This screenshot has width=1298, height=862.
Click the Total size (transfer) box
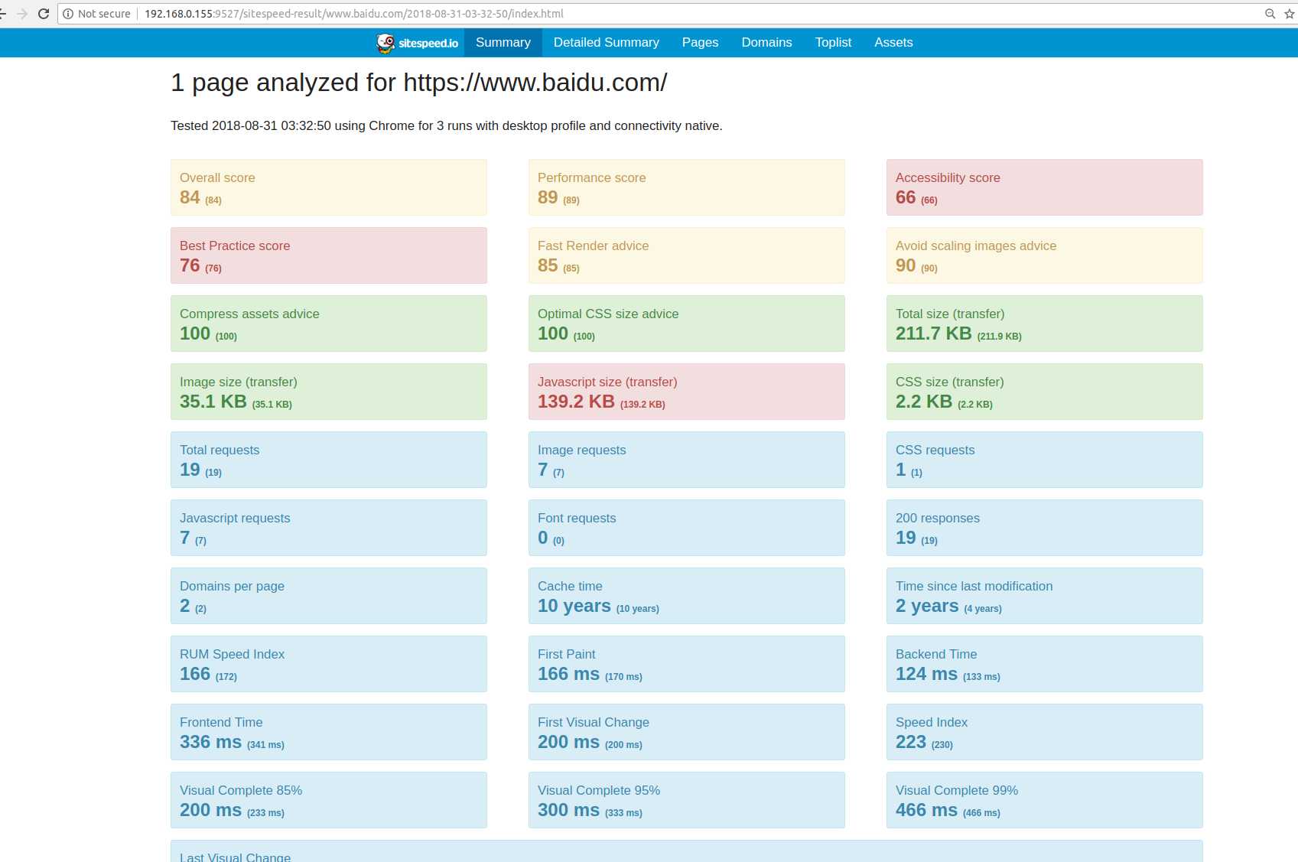[1044, 324]
